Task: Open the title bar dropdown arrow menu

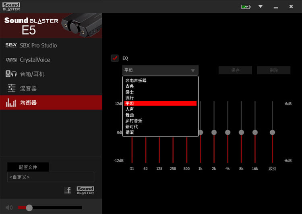Action: pyautogui.click(x=261, y=7)
